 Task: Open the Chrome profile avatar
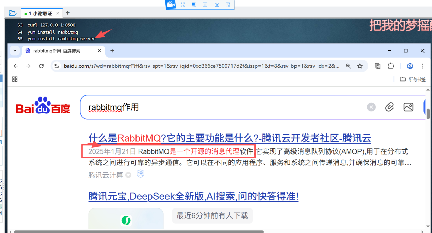[410, 66]
